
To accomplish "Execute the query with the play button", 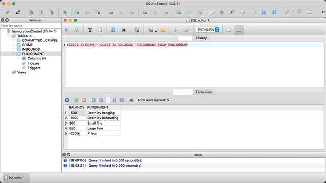I will (x=67, y=30).
